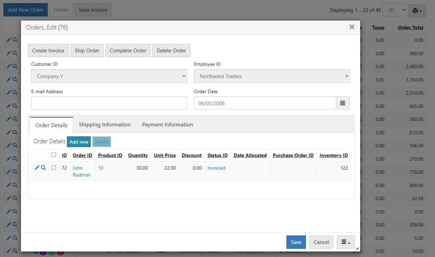The image size is (435, 257).
Task: Sort background list by Order Total header
Action: coord(411,27)
